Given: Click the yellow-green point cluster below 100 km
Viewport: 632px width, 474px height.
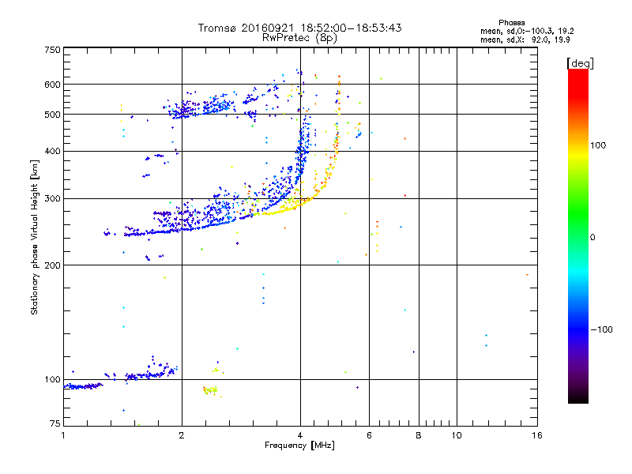Looking at the screenshot, I should click(211, 390).
